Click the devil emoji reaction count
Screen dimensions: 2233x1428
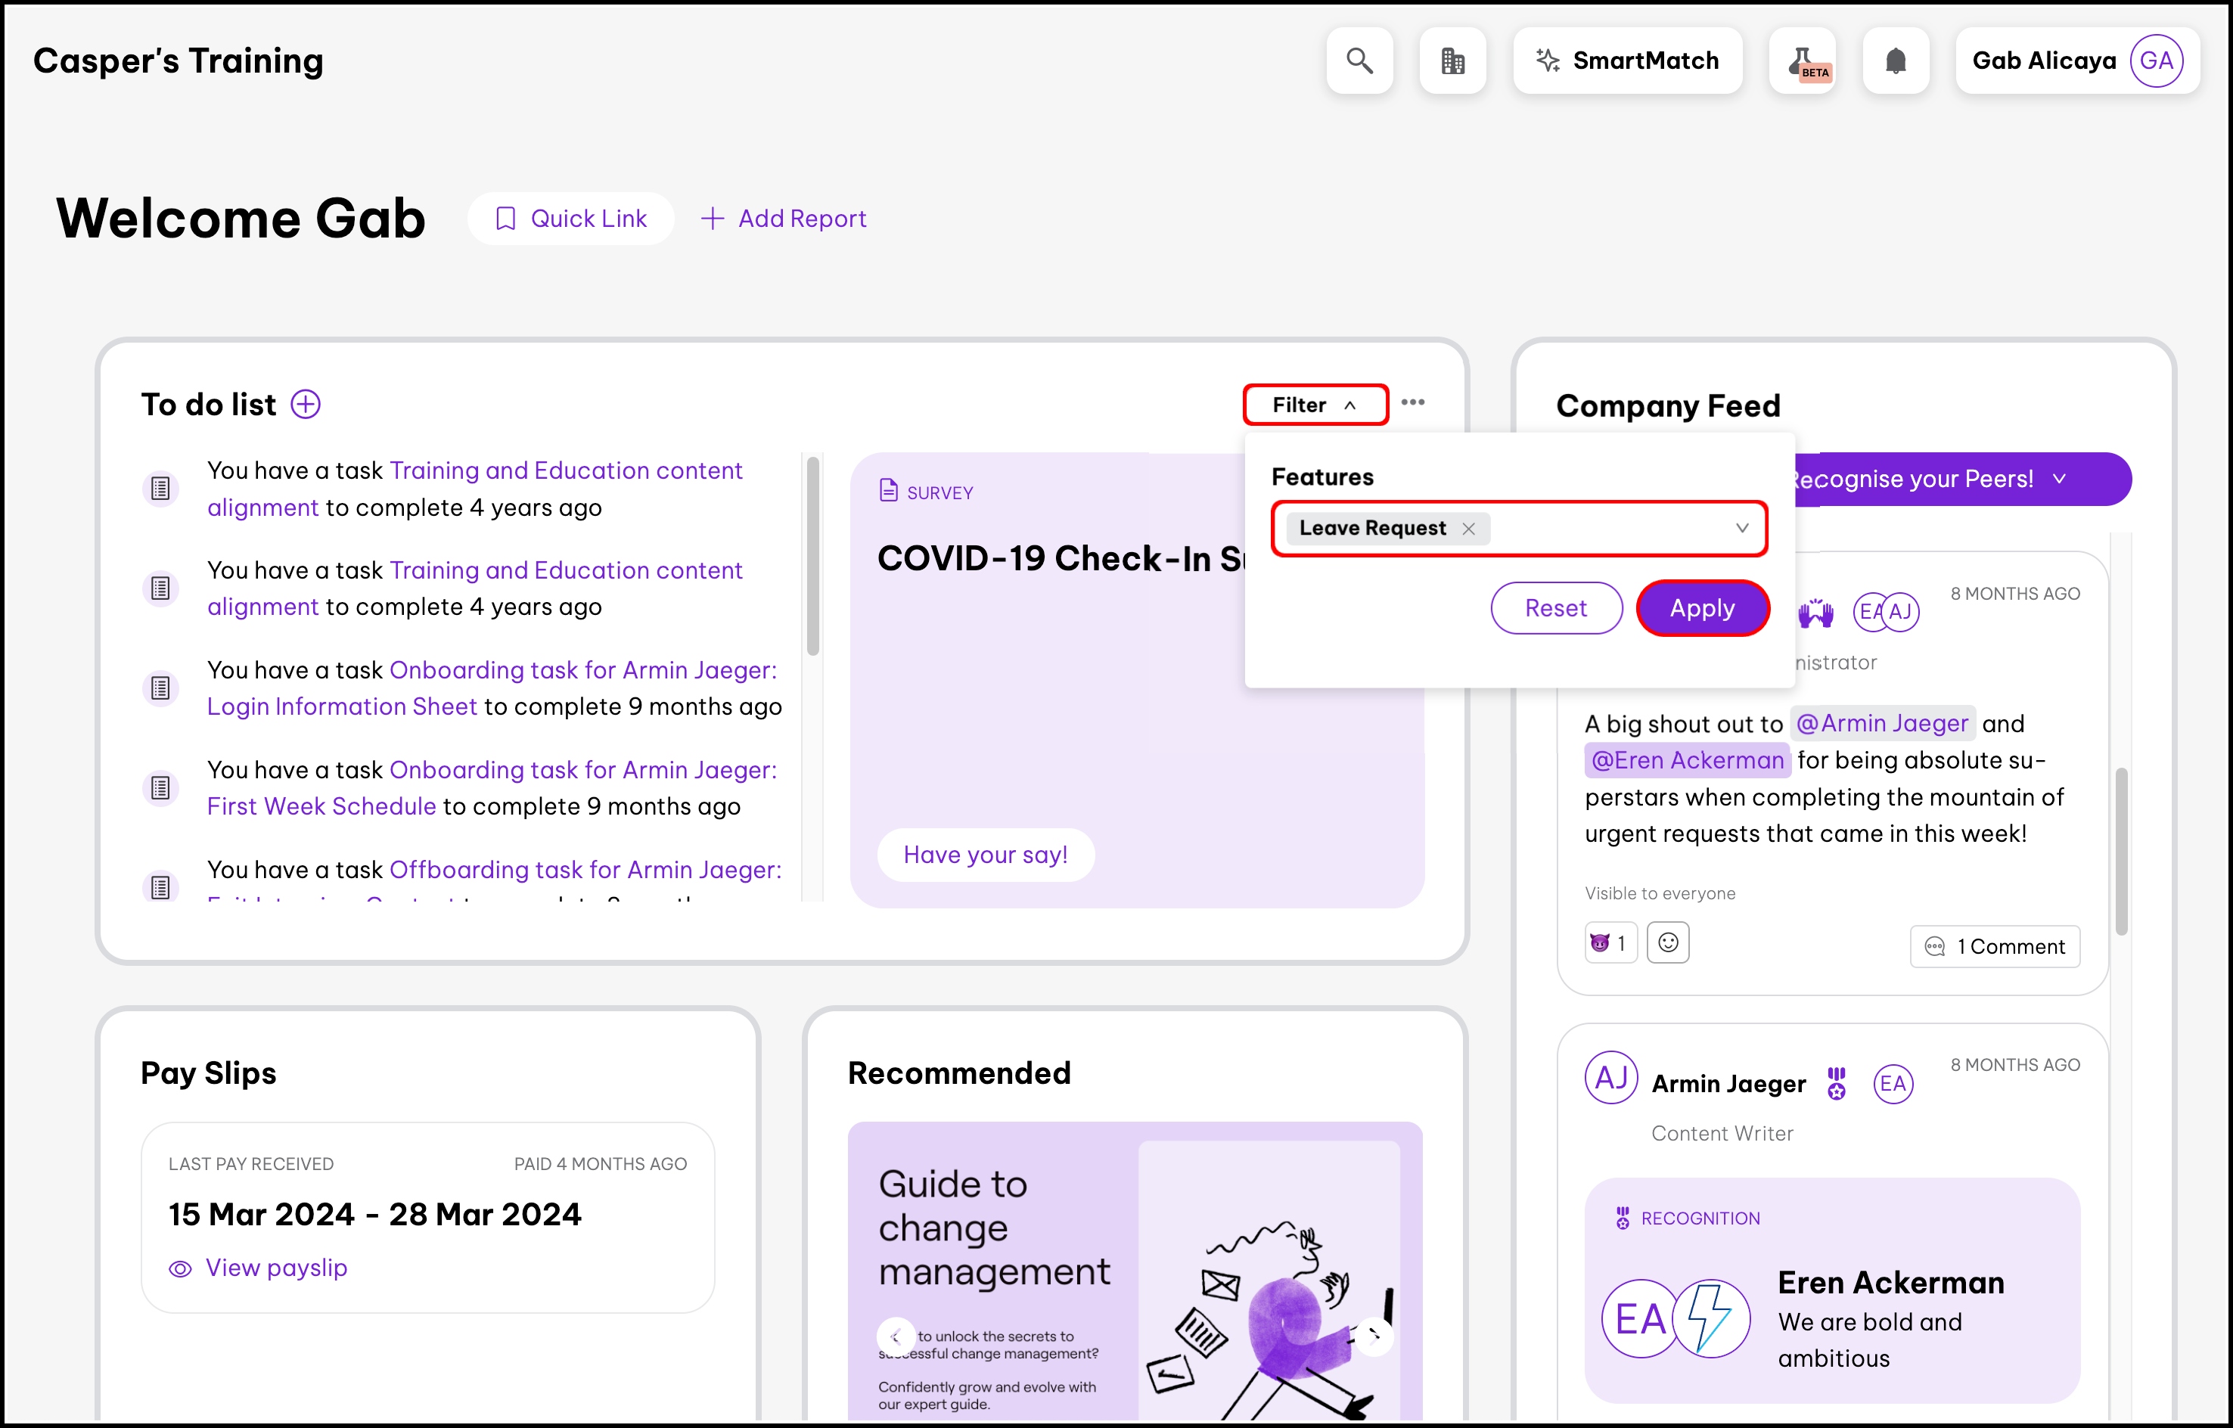point(1609,943)
